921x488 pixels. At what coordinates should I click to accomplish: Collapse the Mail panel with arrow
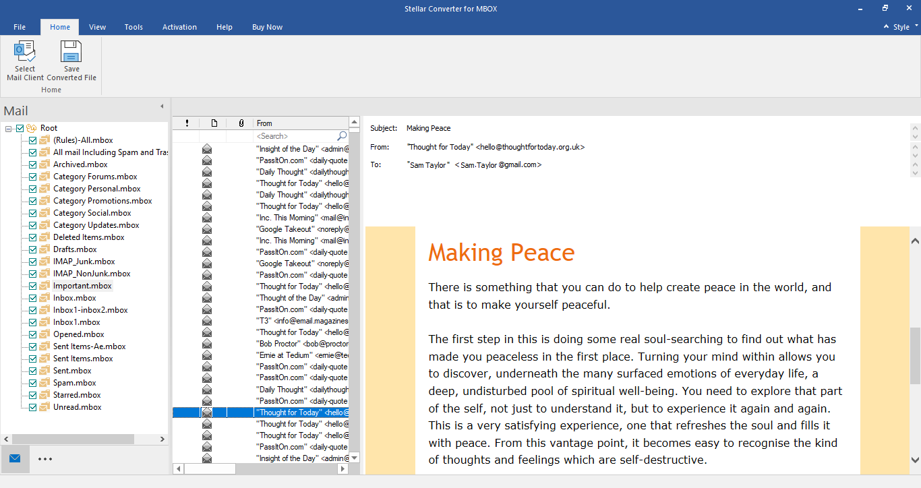pyautogui.click(x=162, y=106)
